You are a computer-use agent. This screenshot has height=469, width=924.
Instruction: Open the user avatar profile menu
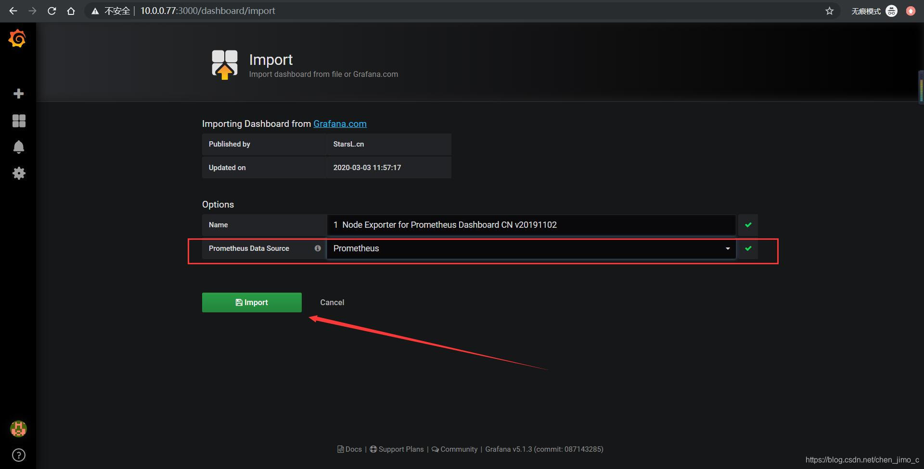[18, 429]
